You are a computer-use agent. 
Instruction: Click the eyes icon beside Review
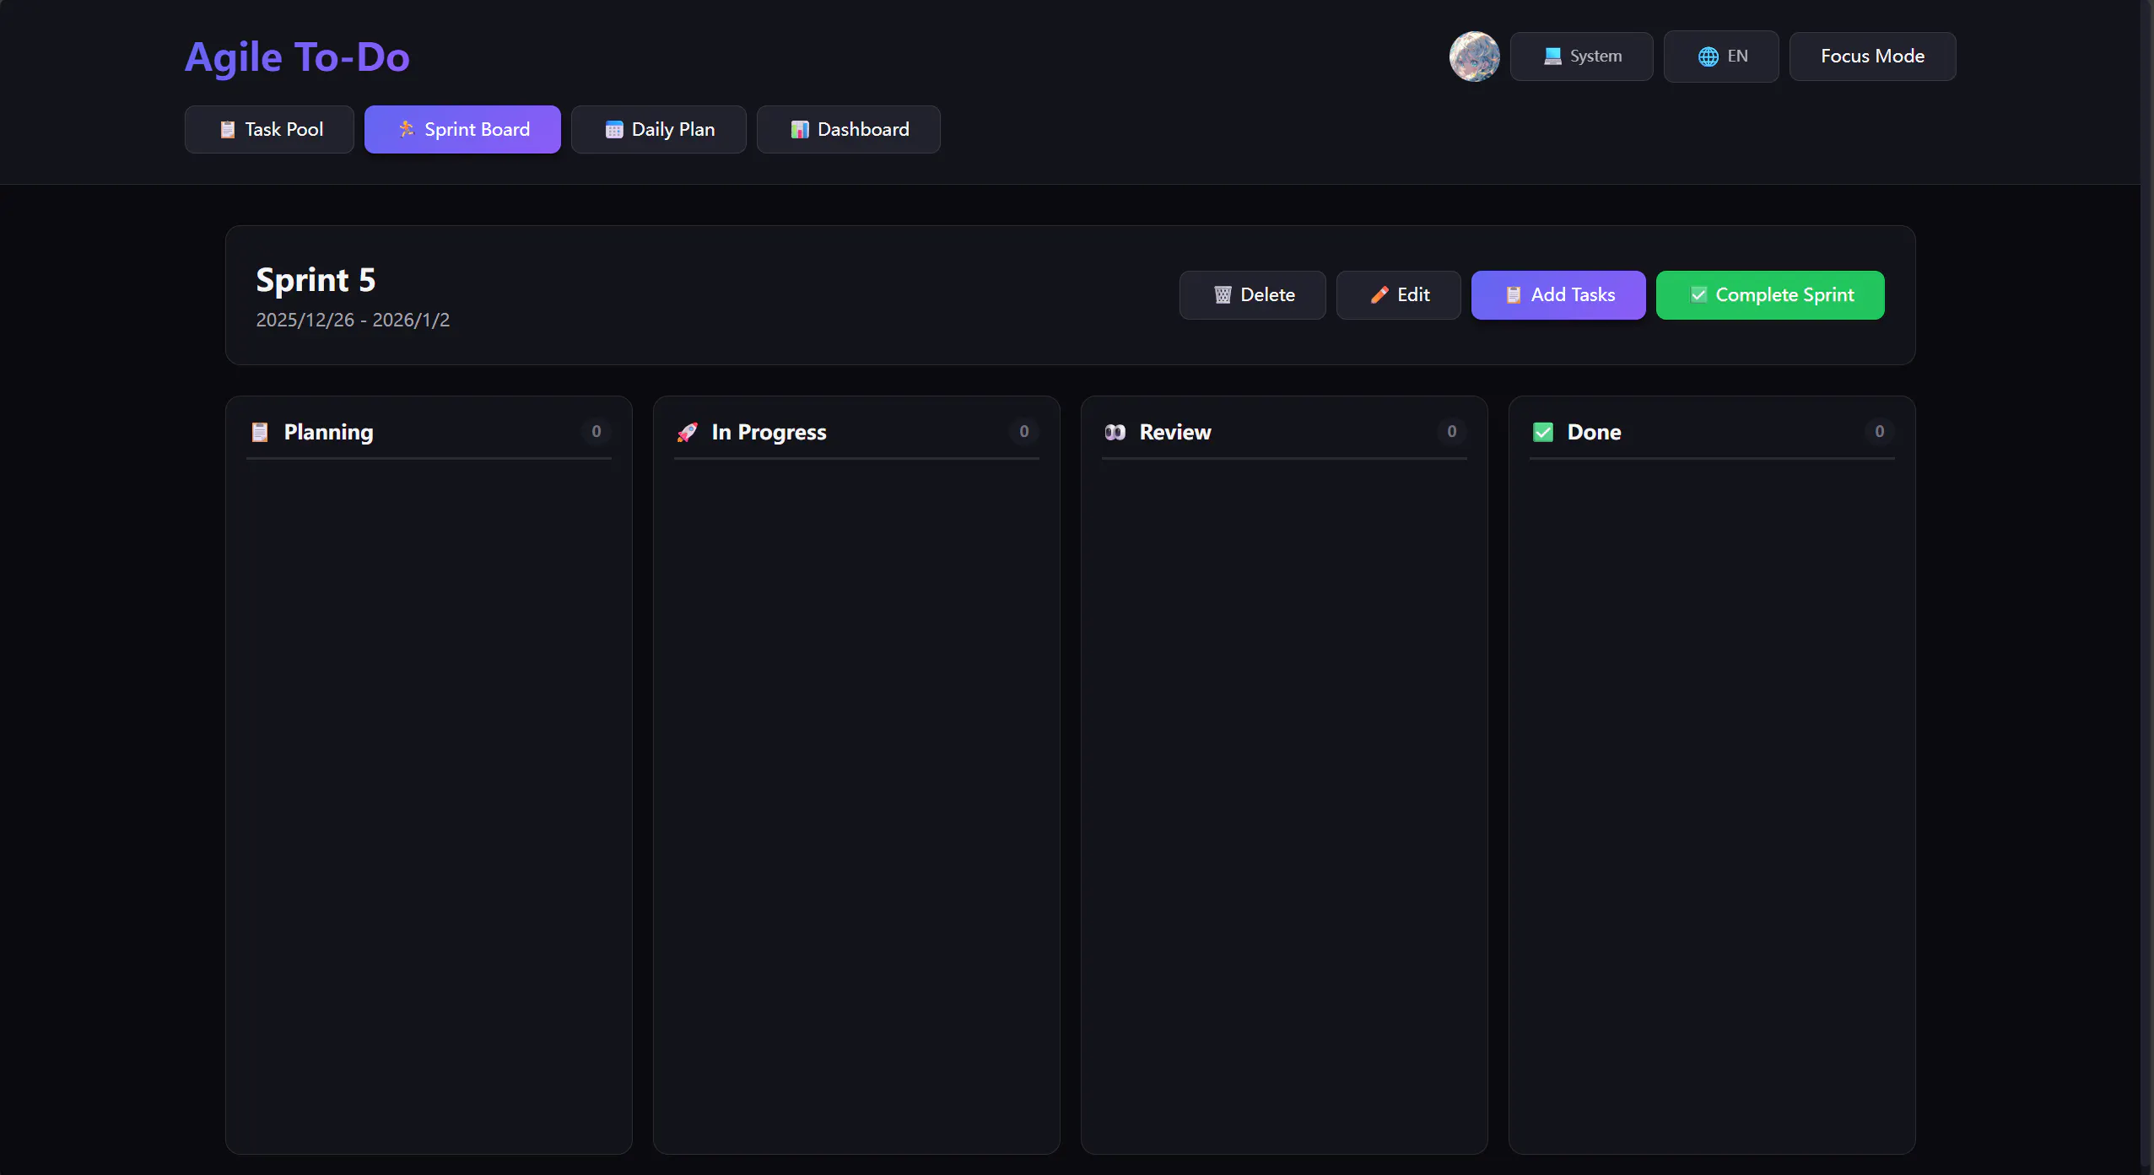click(x=1115, y=432)
